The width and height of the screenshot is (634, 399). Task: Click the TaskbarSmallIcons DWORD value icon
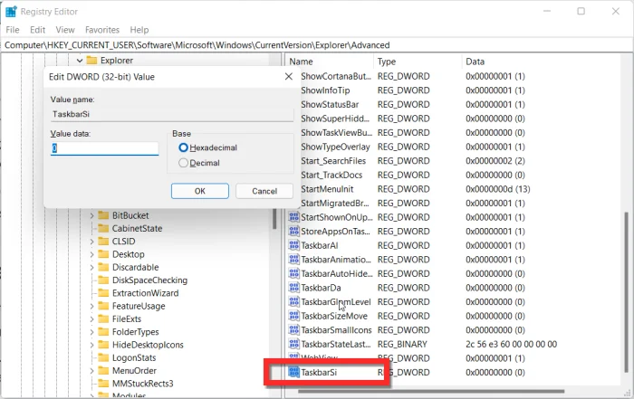[x=294, y=330]
